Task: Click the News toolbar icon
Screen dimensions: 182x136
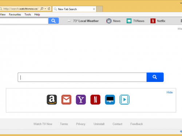Action: click(x=109, y=21)
